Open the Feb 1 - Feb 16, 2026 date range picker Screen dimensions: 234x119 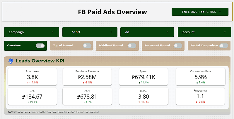click(x=200, y=12)
